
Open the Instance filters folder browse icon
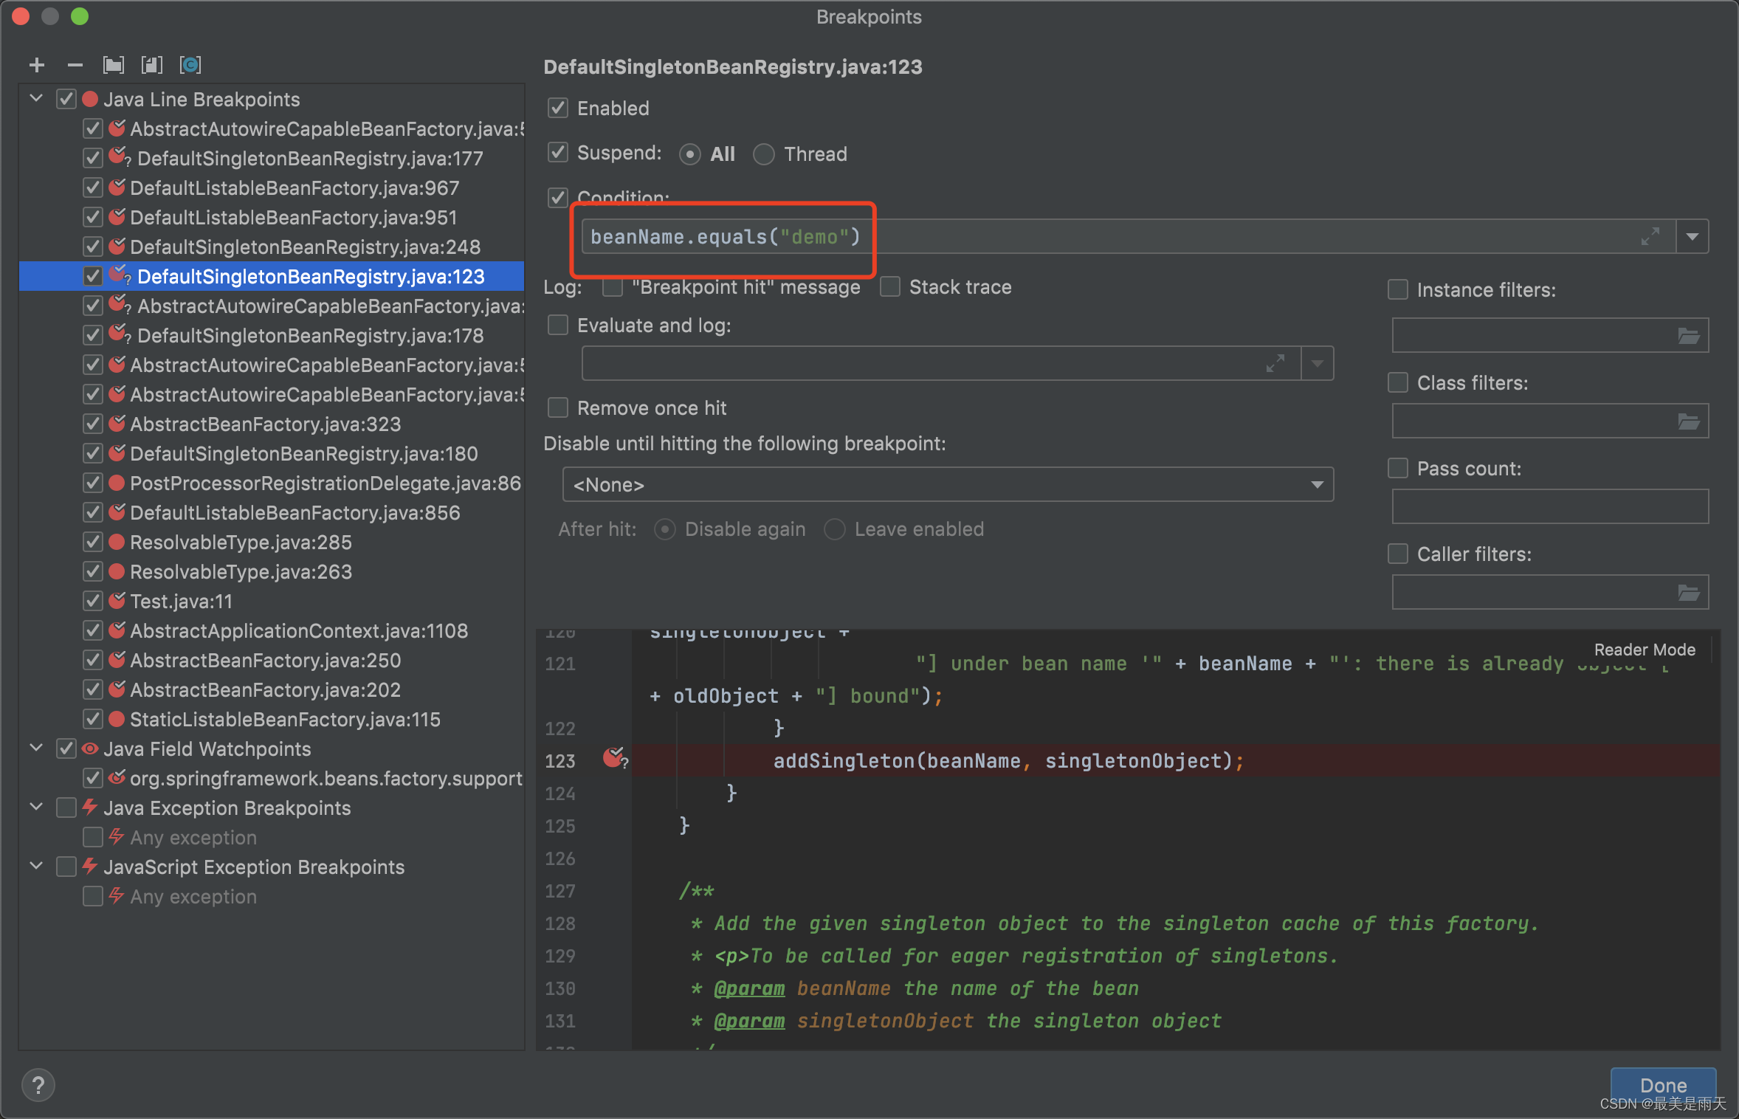pos(1688,336)
